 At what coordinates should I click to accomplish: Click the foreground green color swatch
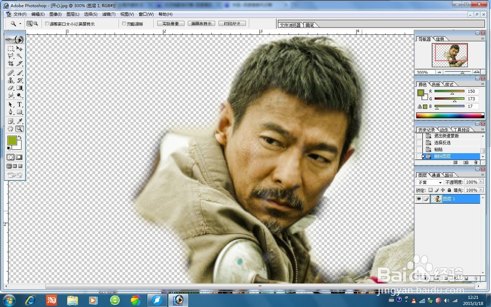coord(12,140)
